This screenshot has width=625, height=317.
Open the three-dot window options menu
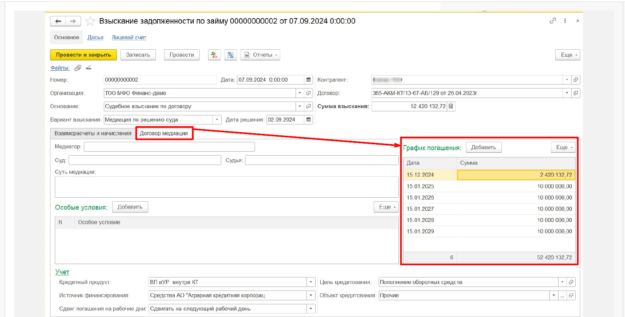click(x=565, y=21)
